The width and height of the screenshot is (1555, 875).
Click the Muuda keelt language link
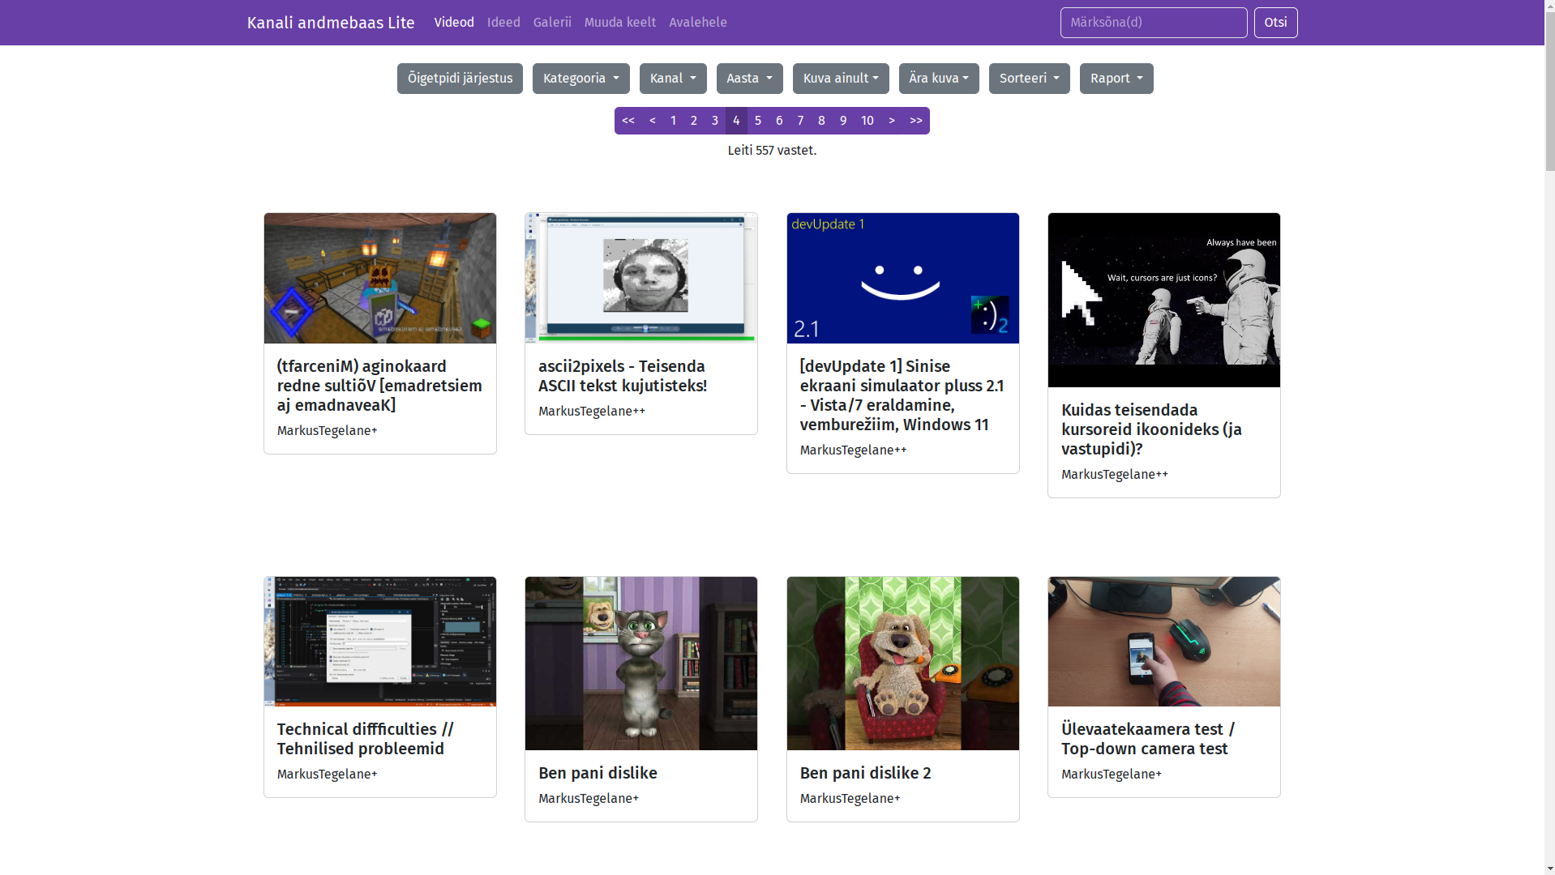(619, 23)
